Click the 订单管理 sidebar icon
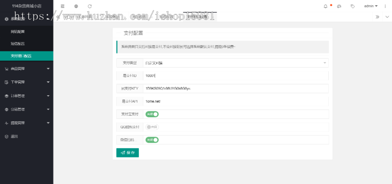392x184 pixels. coord(7,96)
